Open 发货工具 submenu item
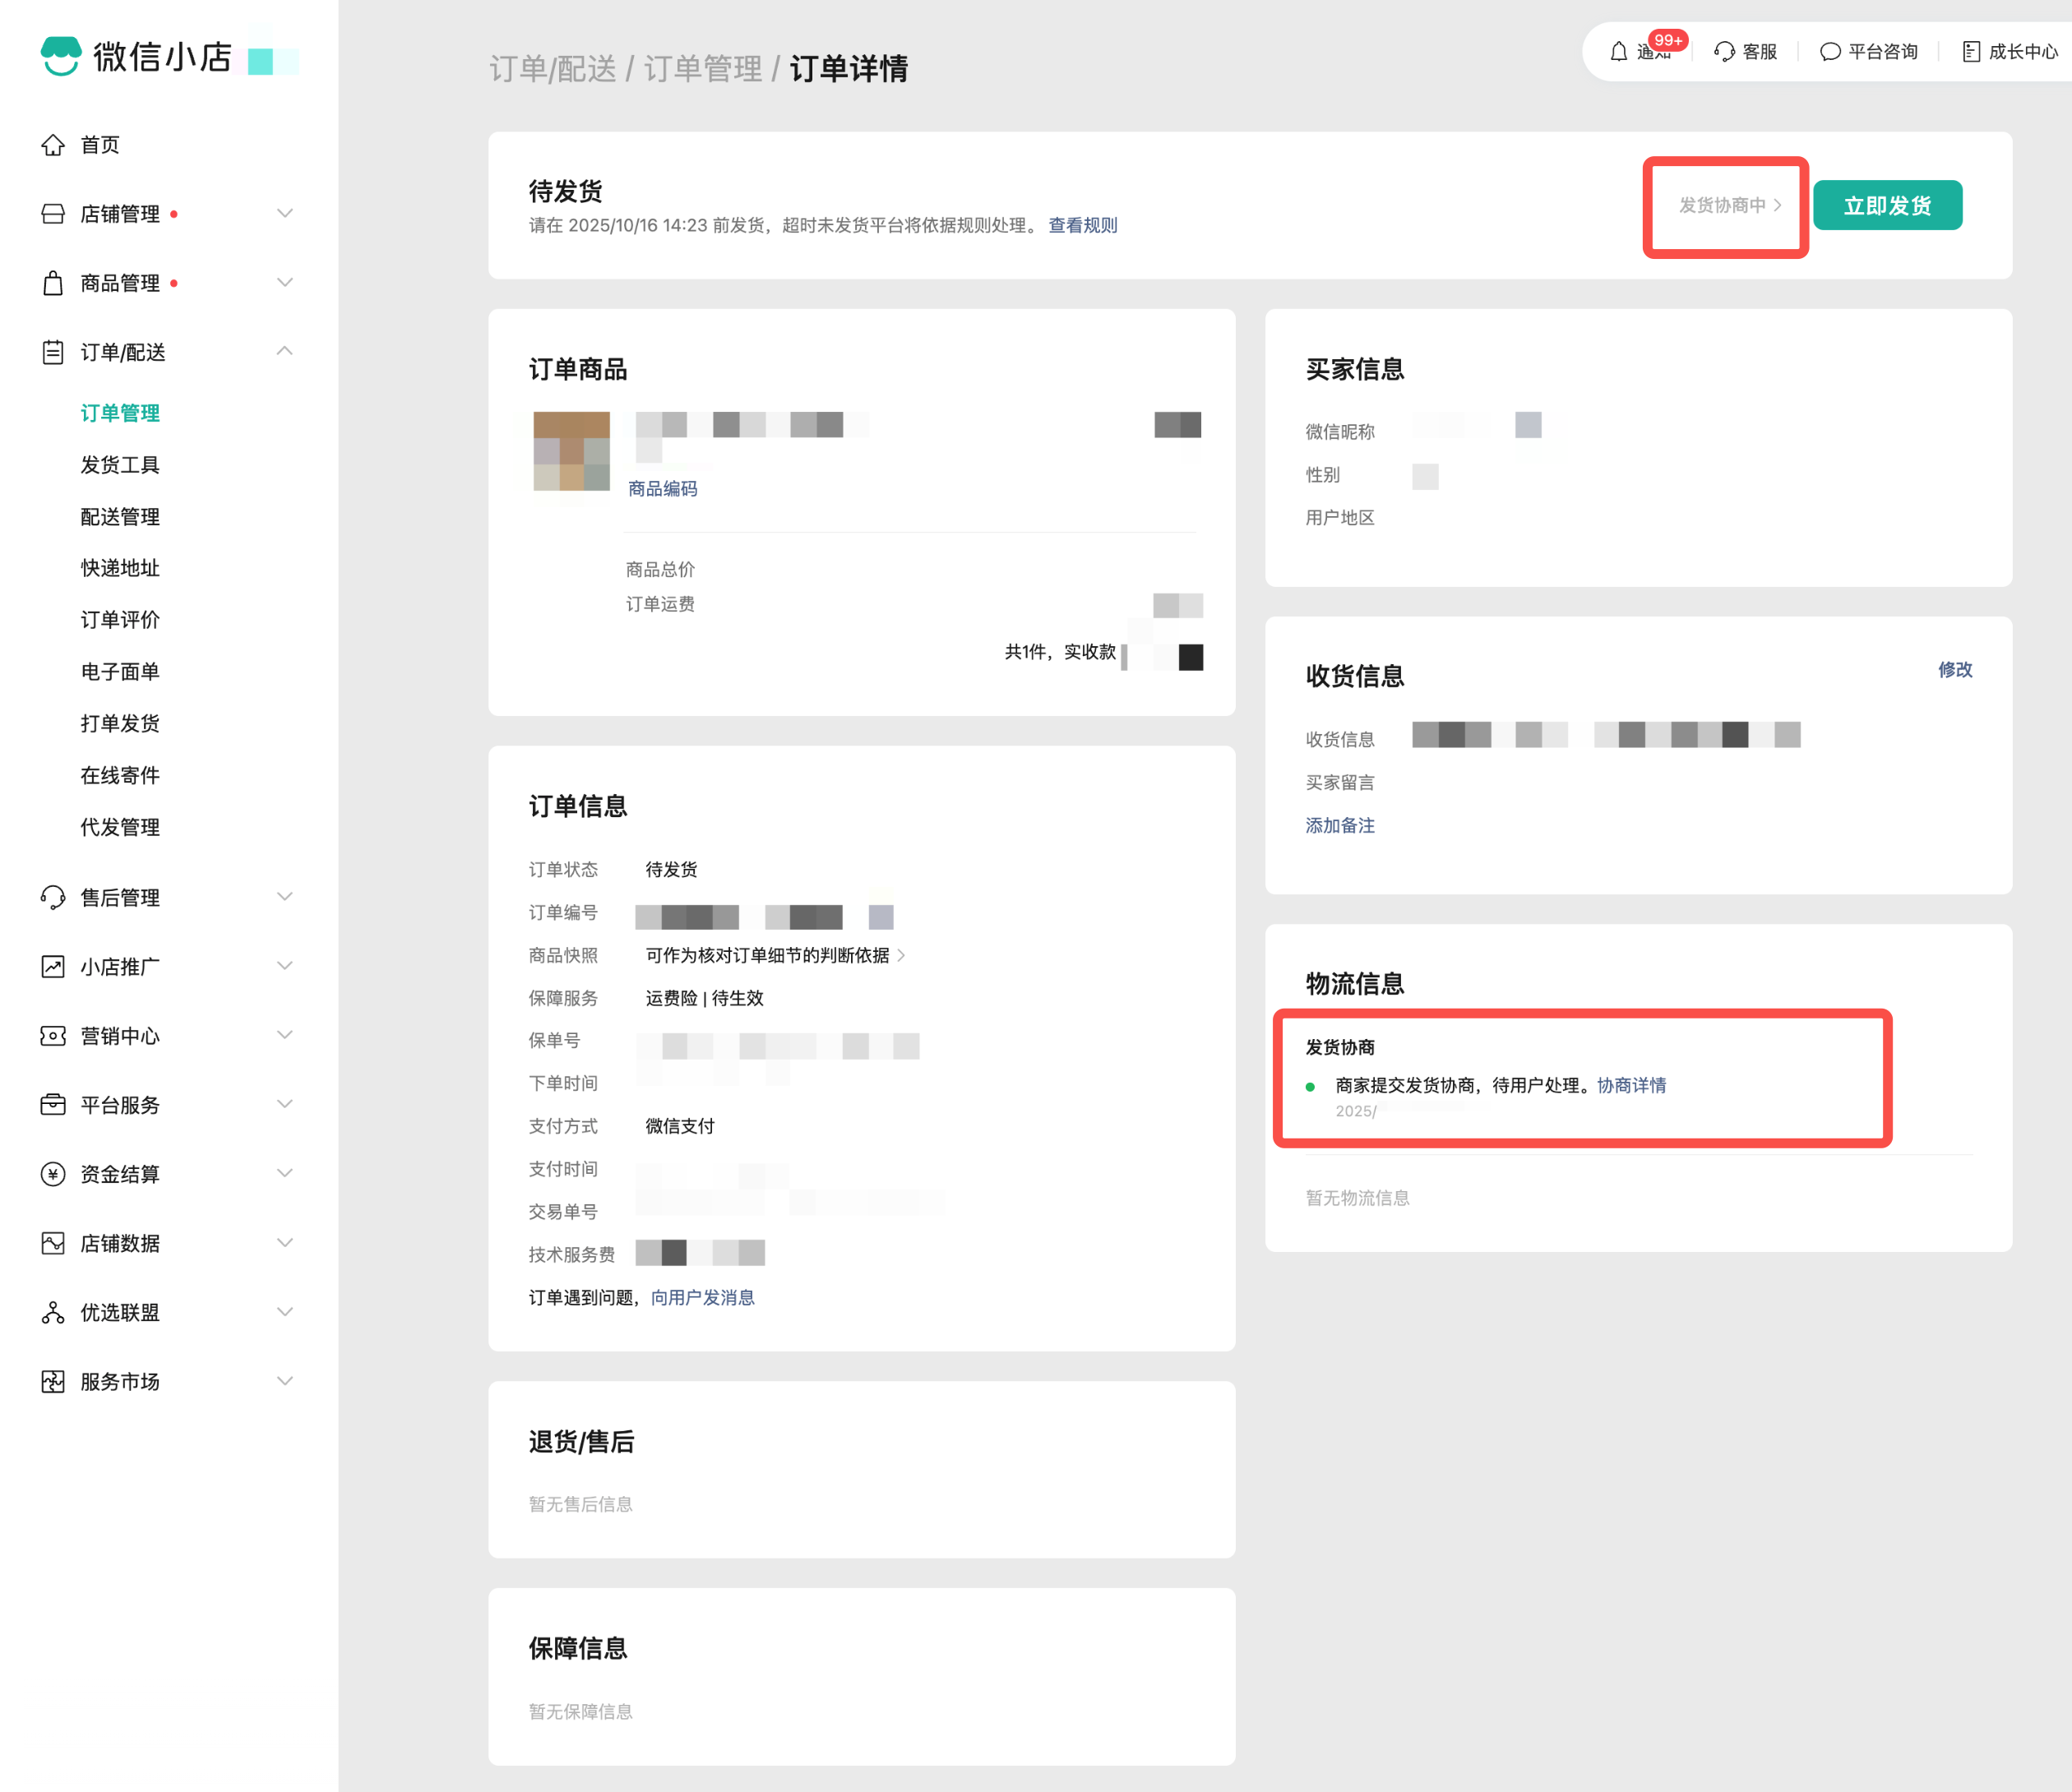Image resolution: width=2072 pixels, height=1792 pixels. (x=120, y=465)
